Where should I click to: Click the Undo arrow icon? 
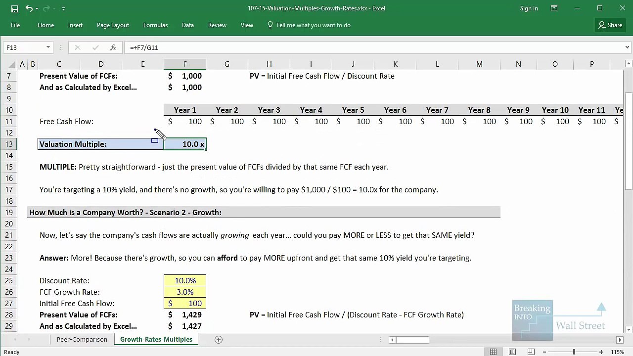point(29,8)
